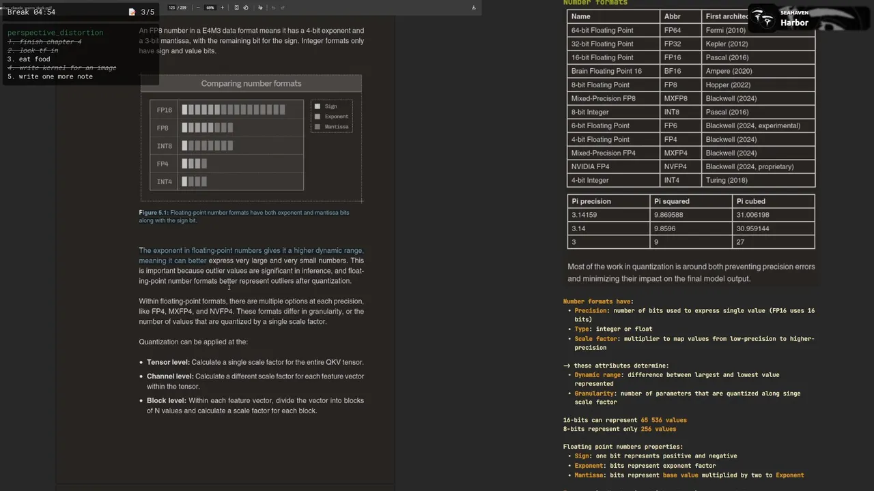This screenshot has height=491, width=874.
Task: Click the task counter icon beside 3/5
Action: [x=132, y=12]
